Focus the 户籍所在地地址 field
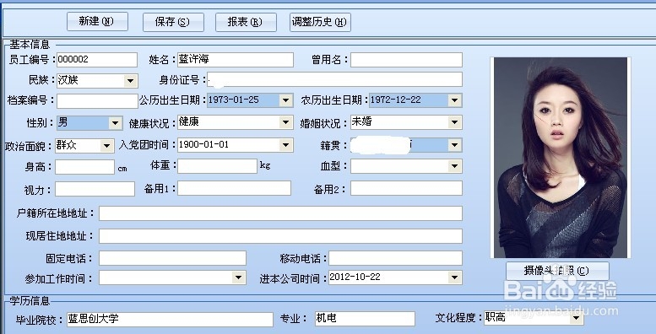 point(281,213)
